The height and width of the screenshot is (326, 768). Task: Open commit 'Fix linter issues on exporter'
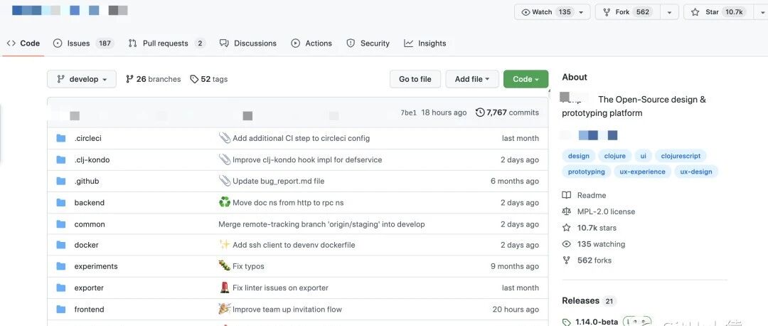280,288
